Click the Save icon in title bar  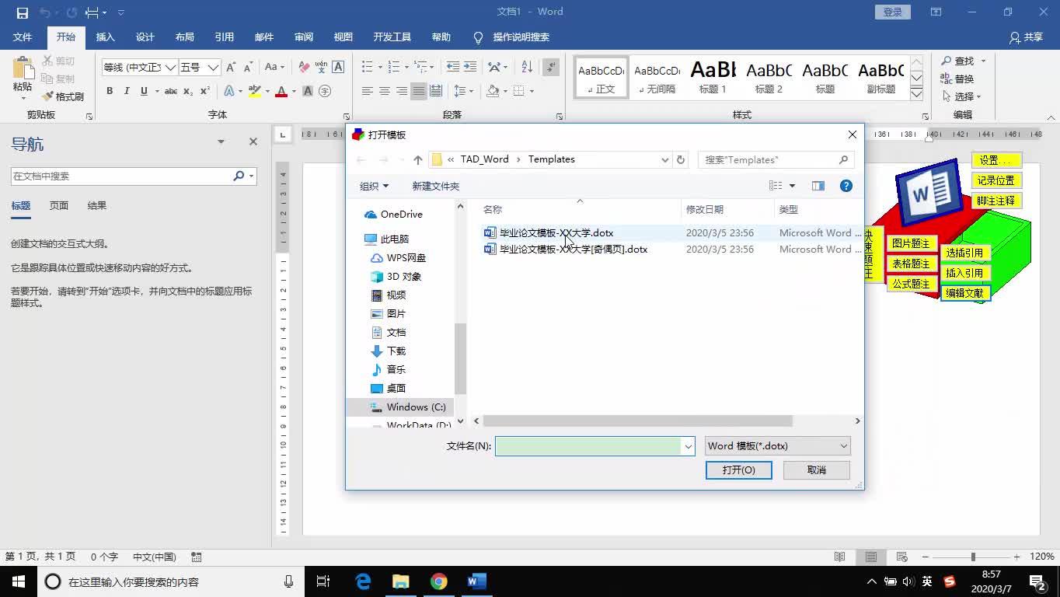[23, 12]
